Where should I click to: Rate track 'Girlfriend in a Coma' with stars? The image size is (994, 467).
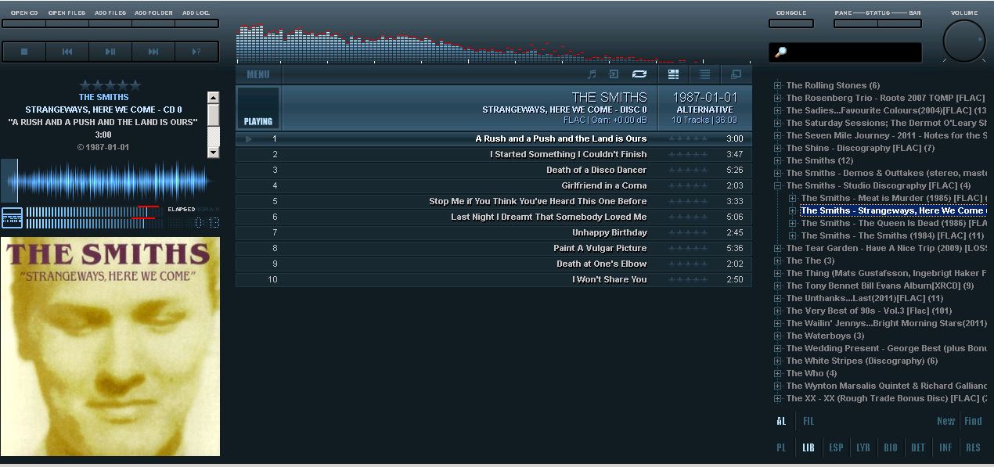click(x=688, y=185)
